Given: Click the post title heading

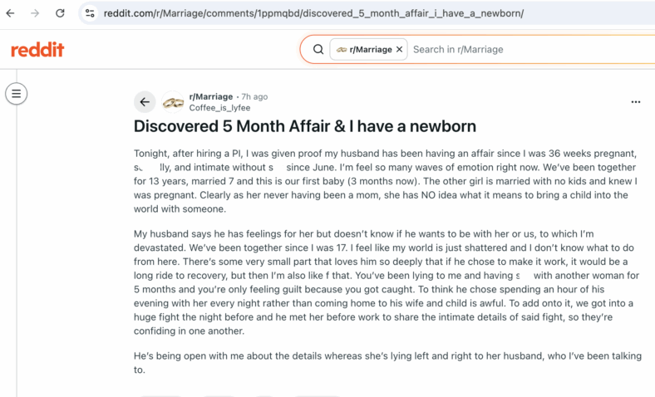Looking at the screenshot, I should point(305,126).
